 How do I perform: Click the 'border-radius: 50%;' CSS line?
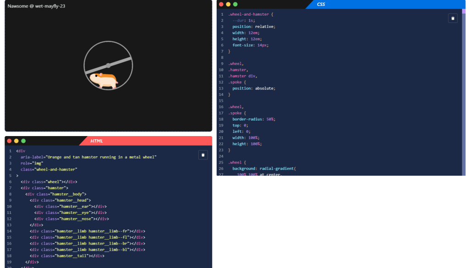tap(253, 119)
